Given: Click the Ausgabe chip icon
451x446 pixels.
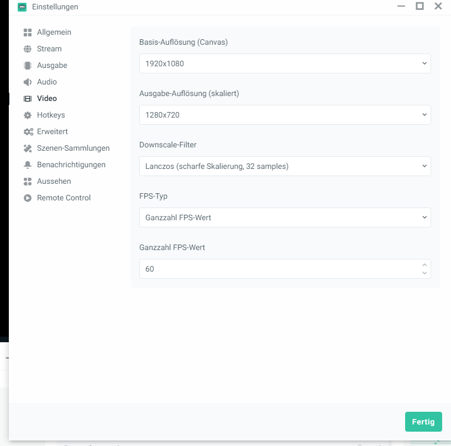Looking at the screenshot, I should [28, 66].
